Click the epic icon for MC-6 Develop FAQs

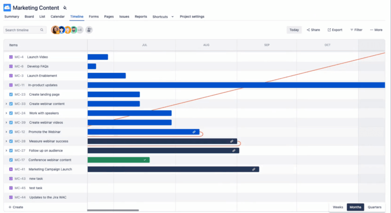11,66
